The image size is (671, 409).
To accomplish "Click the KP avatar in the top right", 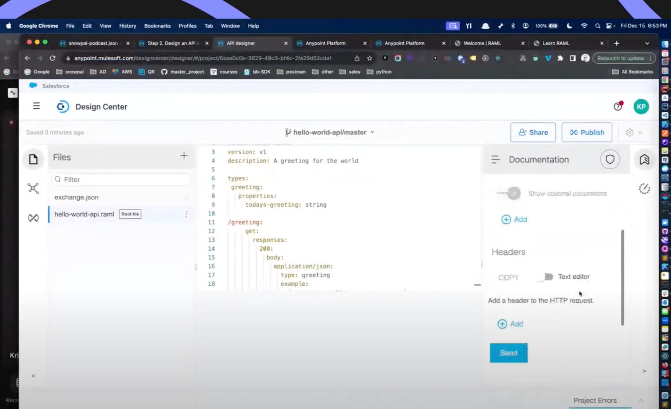I will click(x=641, y=106).
